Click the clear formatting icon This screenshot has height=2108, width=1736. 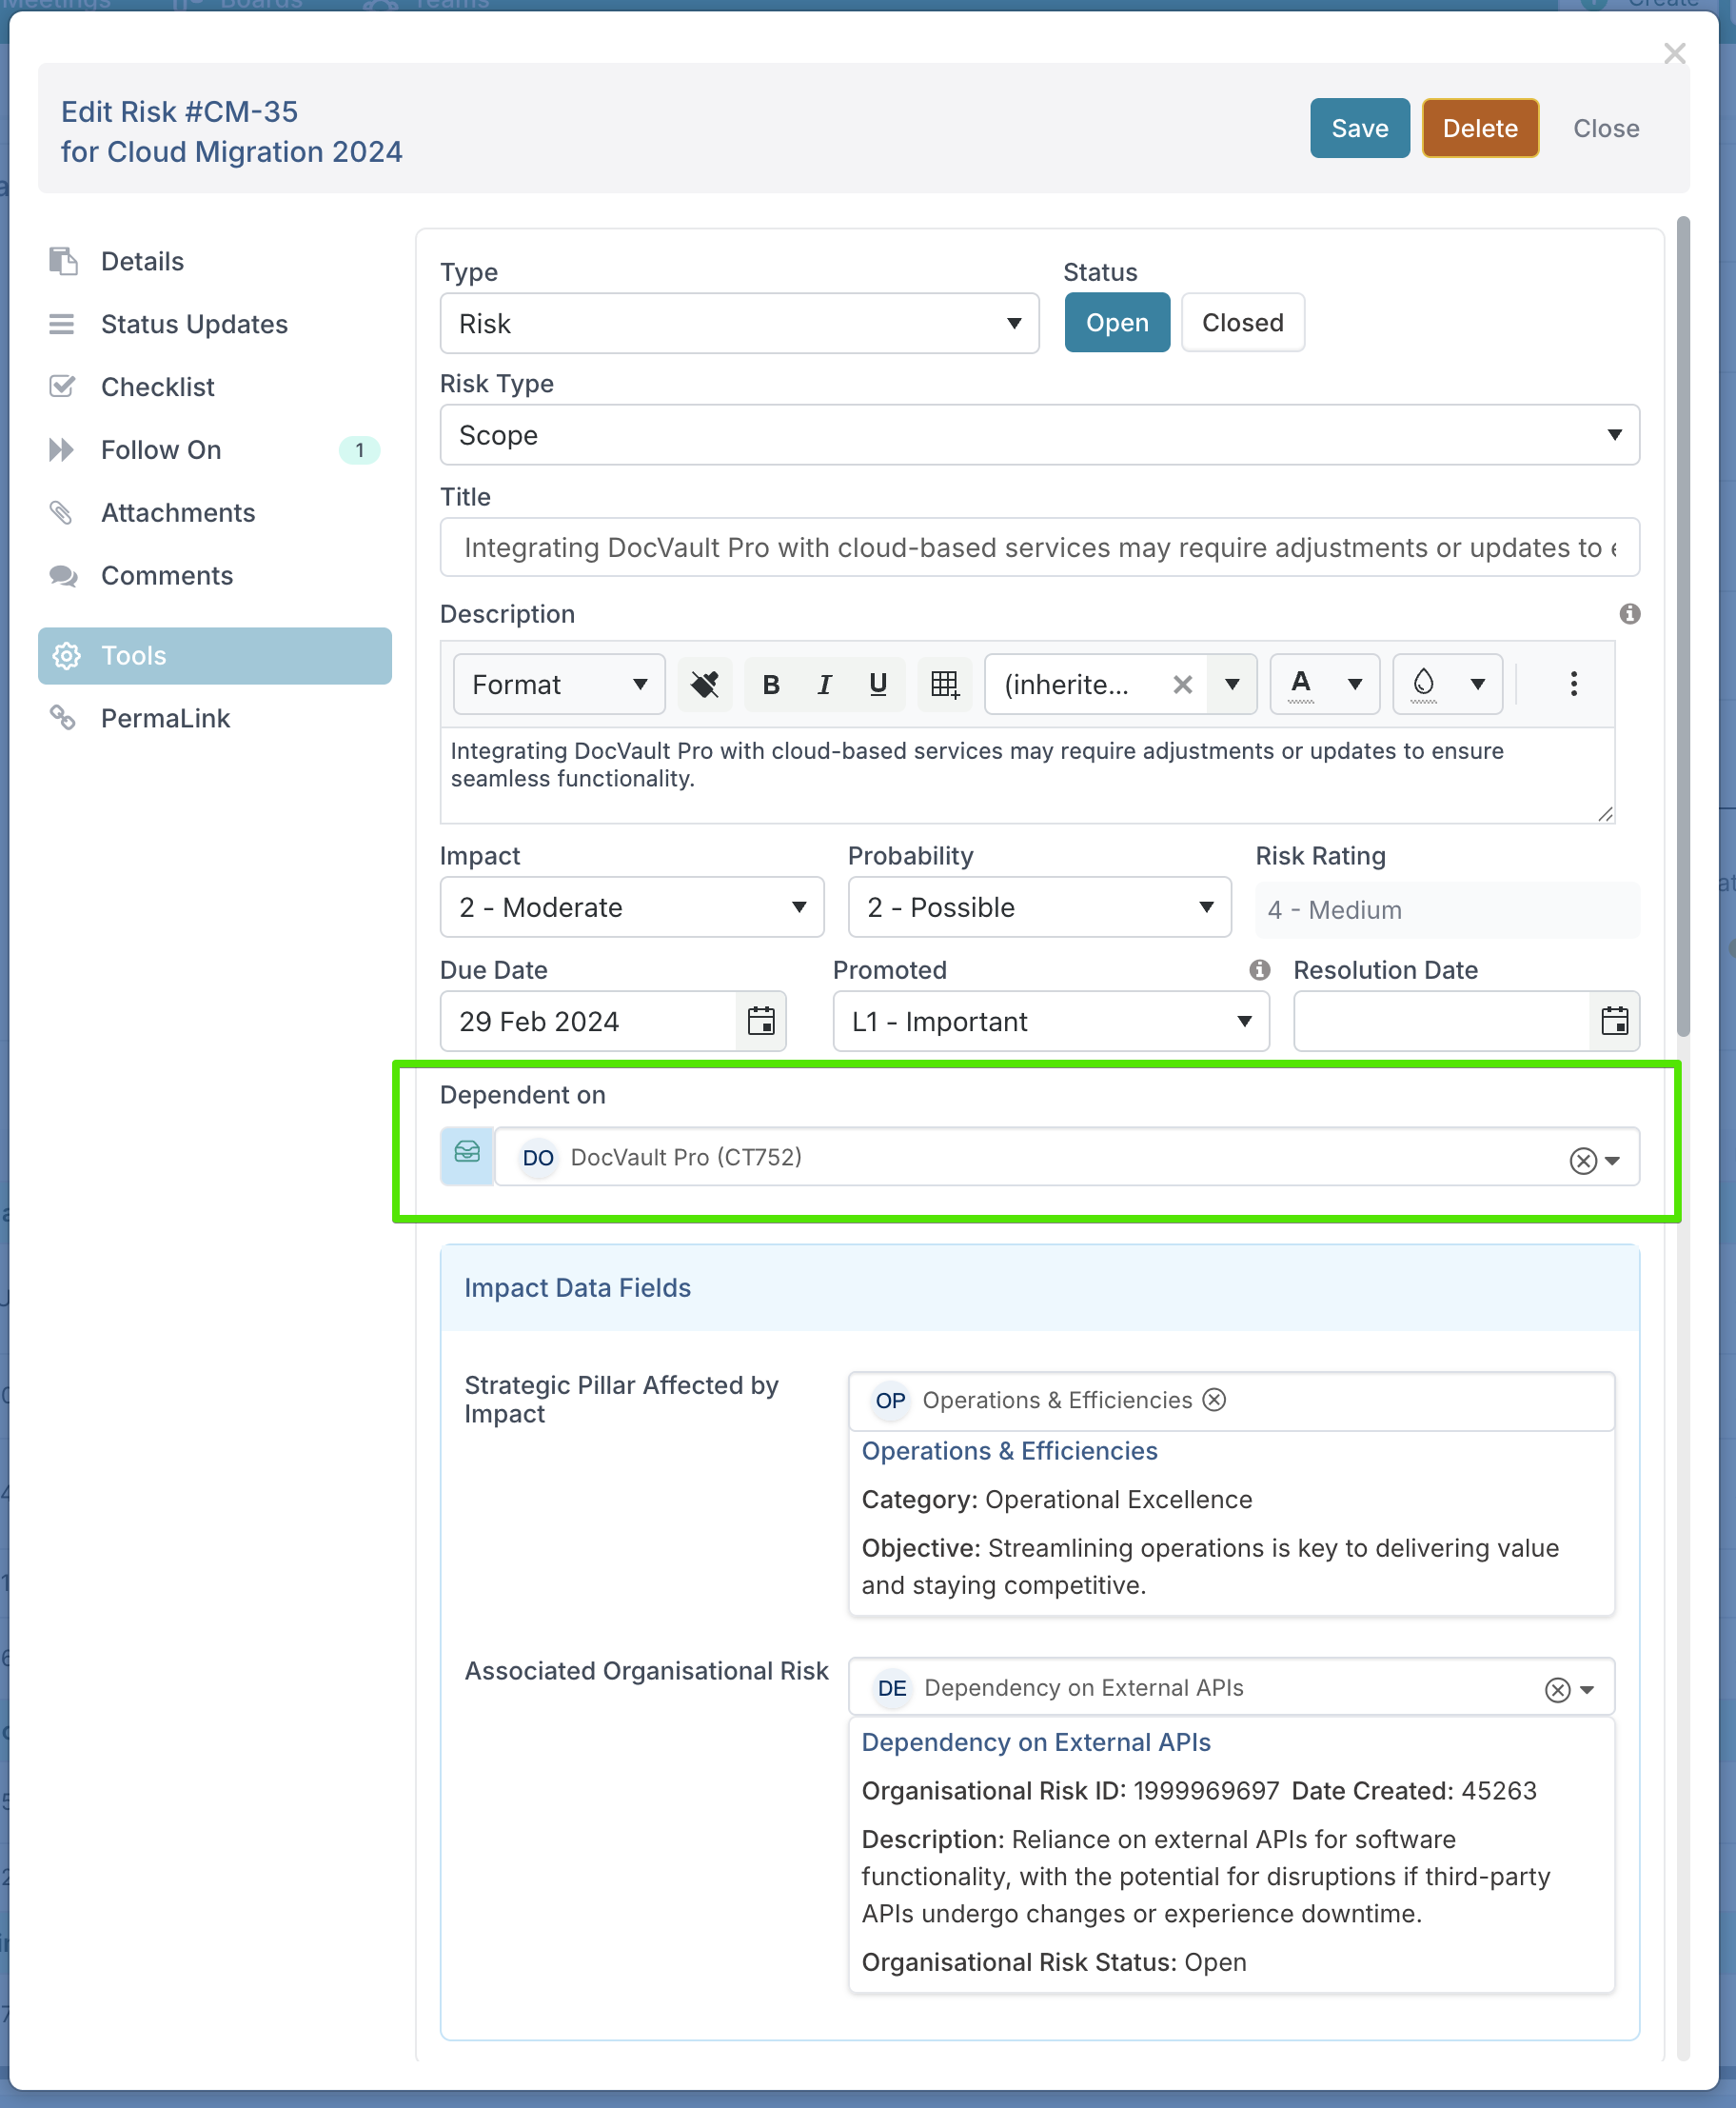pos(705,685)
